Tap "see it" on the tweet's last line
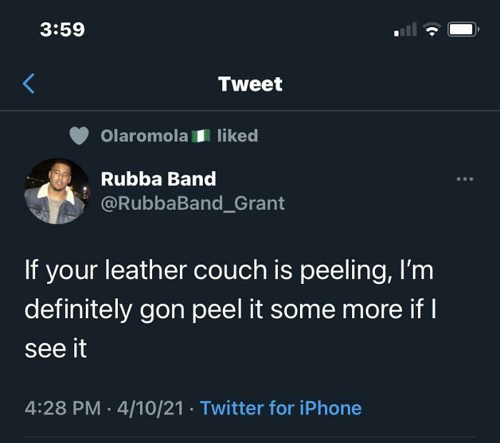Image resolution: width=500 pixels, height=443 pixels. pyautogui.click(x=56, y=350)
